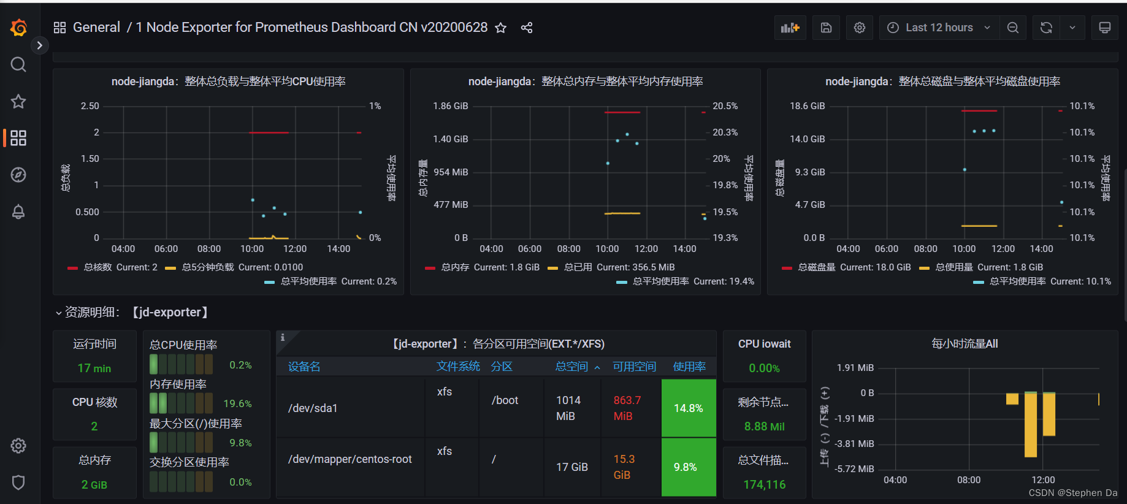Open the Dashboards icon in the sidebar

coord(18,138)
